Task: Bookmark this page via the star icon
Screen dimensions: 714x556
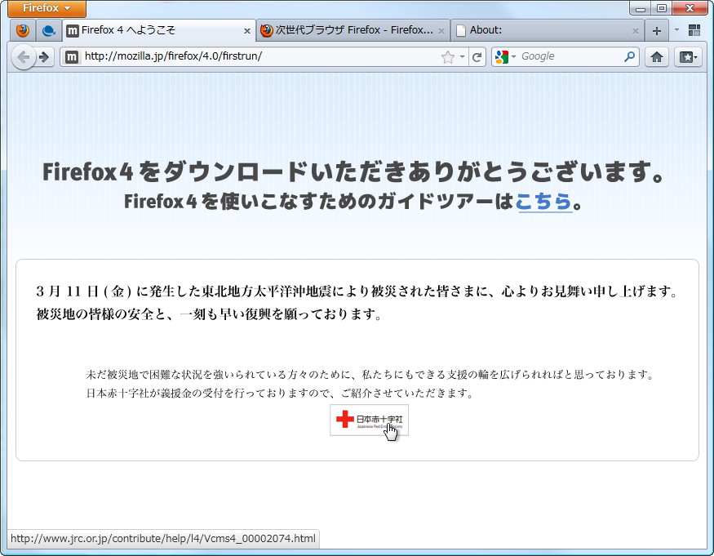Action: [447, 56]
